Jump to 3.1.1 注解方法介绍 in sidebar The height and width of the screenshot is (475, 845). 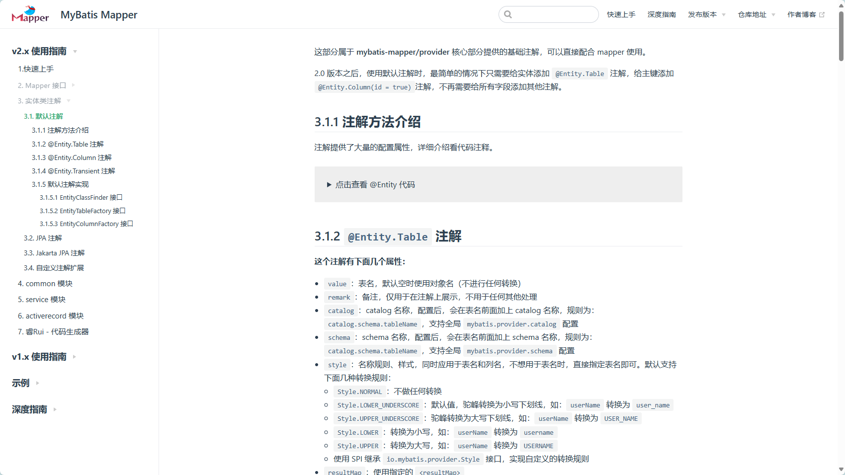(60, 130)
